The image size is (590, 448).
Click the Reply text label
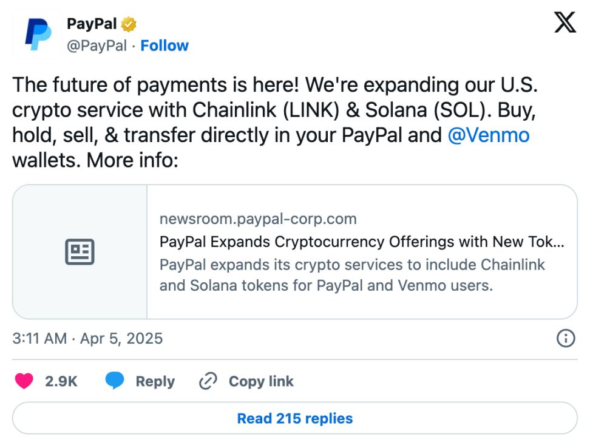pyautogui.click(x=155, y=381)
